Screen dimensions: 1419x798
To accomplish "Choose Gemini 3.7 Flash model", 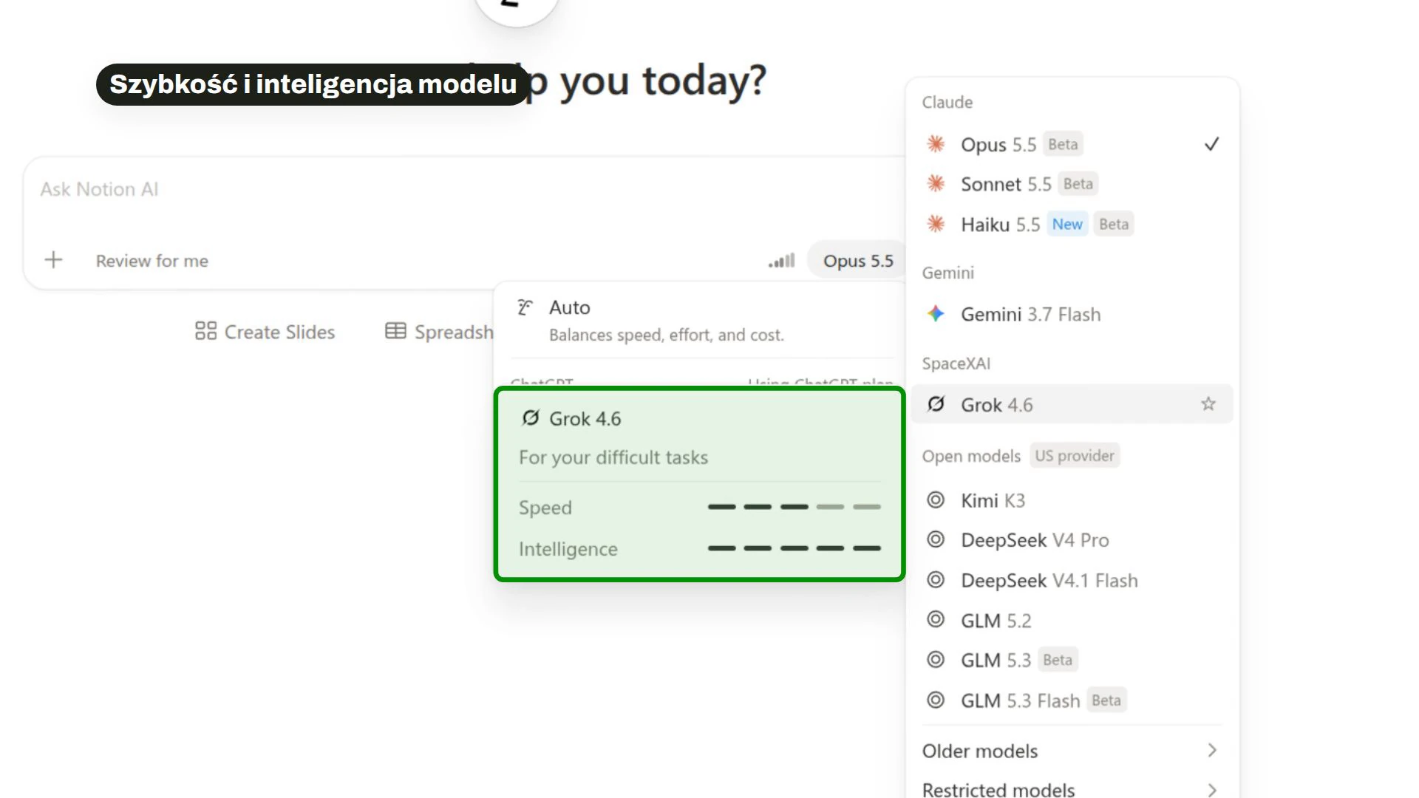I will (x=1072, y=314).
